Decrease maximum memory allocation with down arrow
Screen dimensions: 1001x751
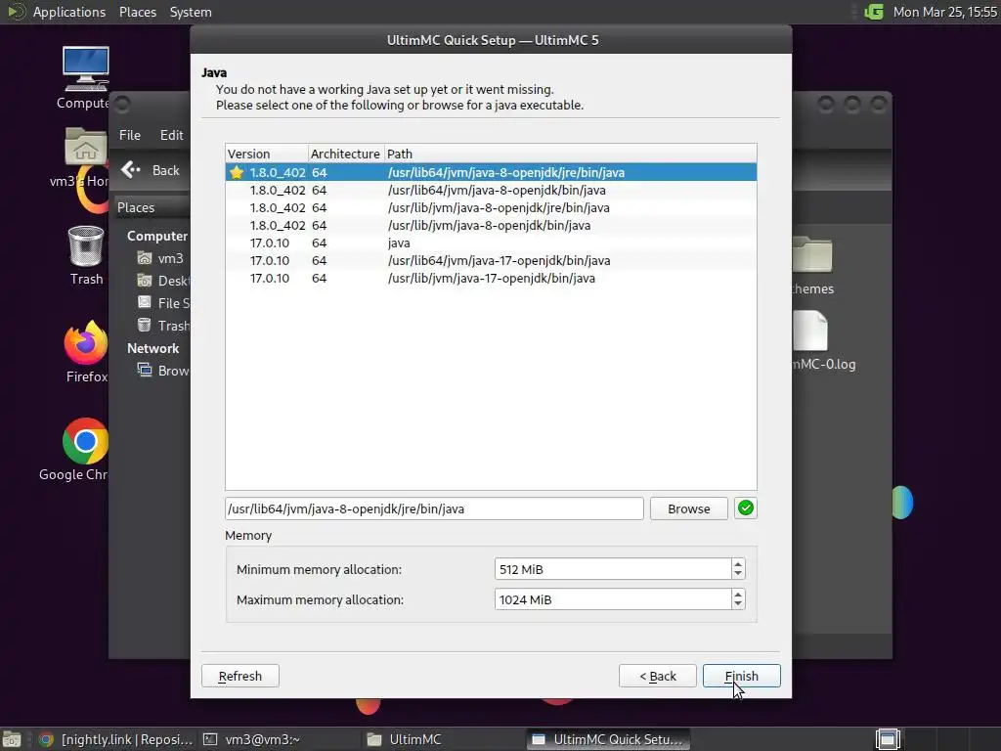click(x=739, y=604)
